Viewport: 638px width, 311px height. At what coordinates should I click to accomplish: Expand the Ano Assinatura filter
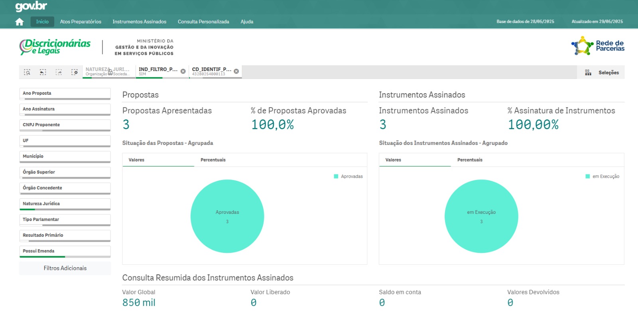[x=65, y=110]
